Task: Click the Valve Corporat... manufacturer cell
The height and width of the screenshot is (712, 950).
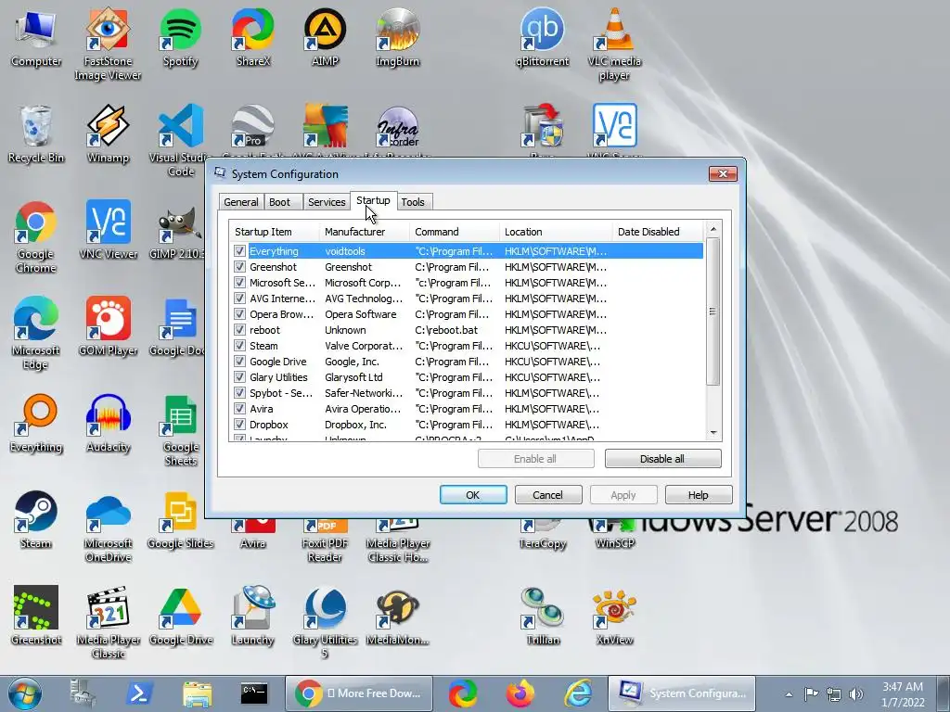Action: (x=364, y=346)
